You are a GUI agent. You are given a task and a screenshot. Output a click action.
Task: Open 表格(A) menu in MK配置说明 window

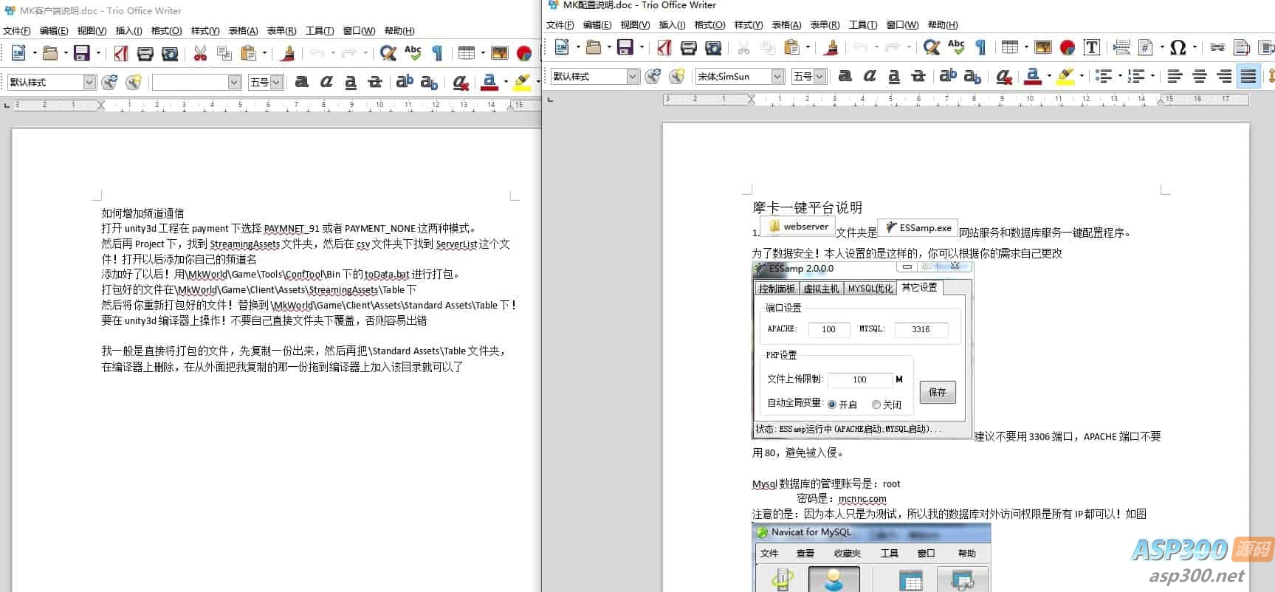point(786,25)
